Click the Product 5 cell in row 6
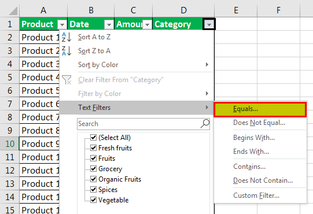Screen dimensions: 313x214 (x=39, y=91)
